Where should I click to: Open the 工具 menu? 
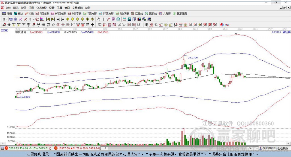click(59, 8)
